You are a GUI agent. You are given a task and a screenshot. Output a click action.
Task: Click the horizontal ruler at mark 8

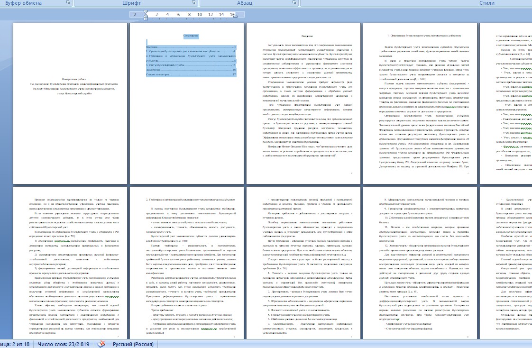click(x=181, y=15)
